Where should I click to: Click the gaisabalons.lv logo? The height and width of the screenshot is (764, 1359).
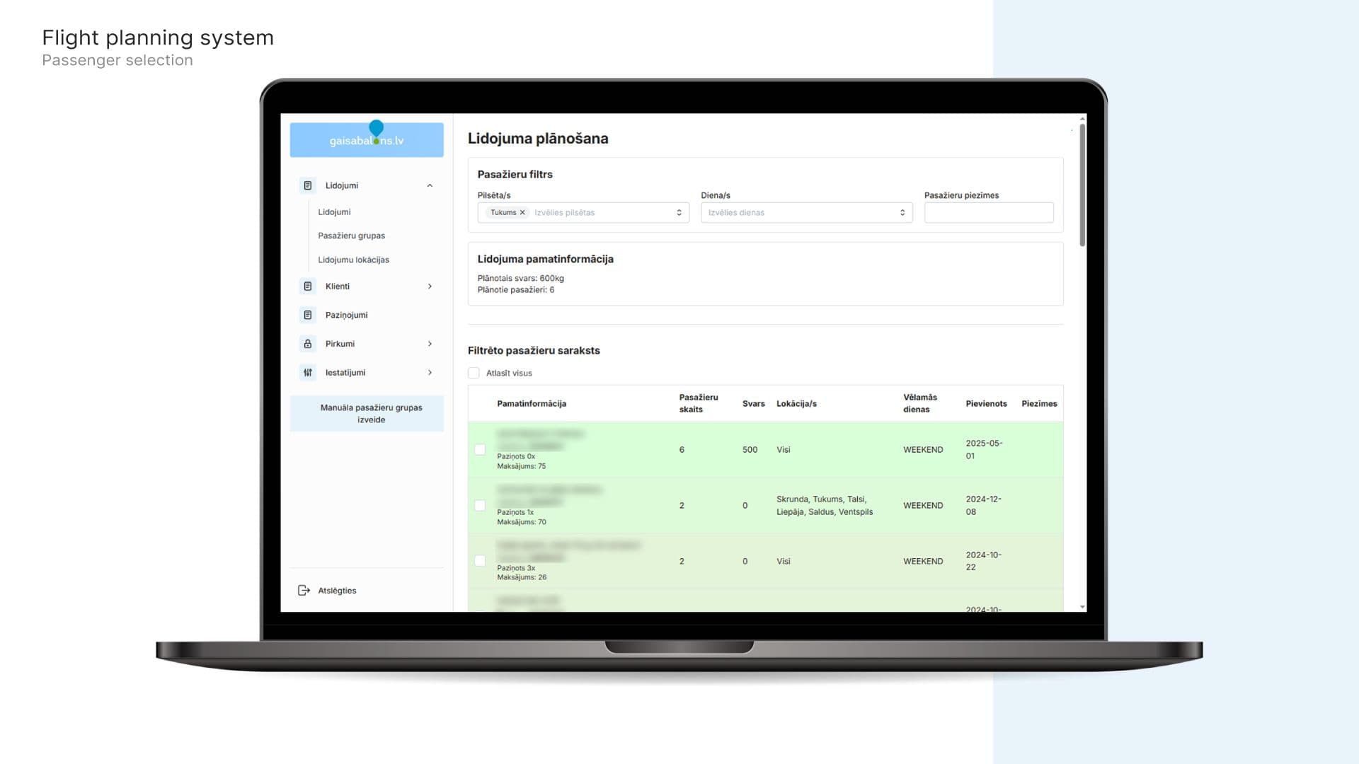click(x=367, y=139)
